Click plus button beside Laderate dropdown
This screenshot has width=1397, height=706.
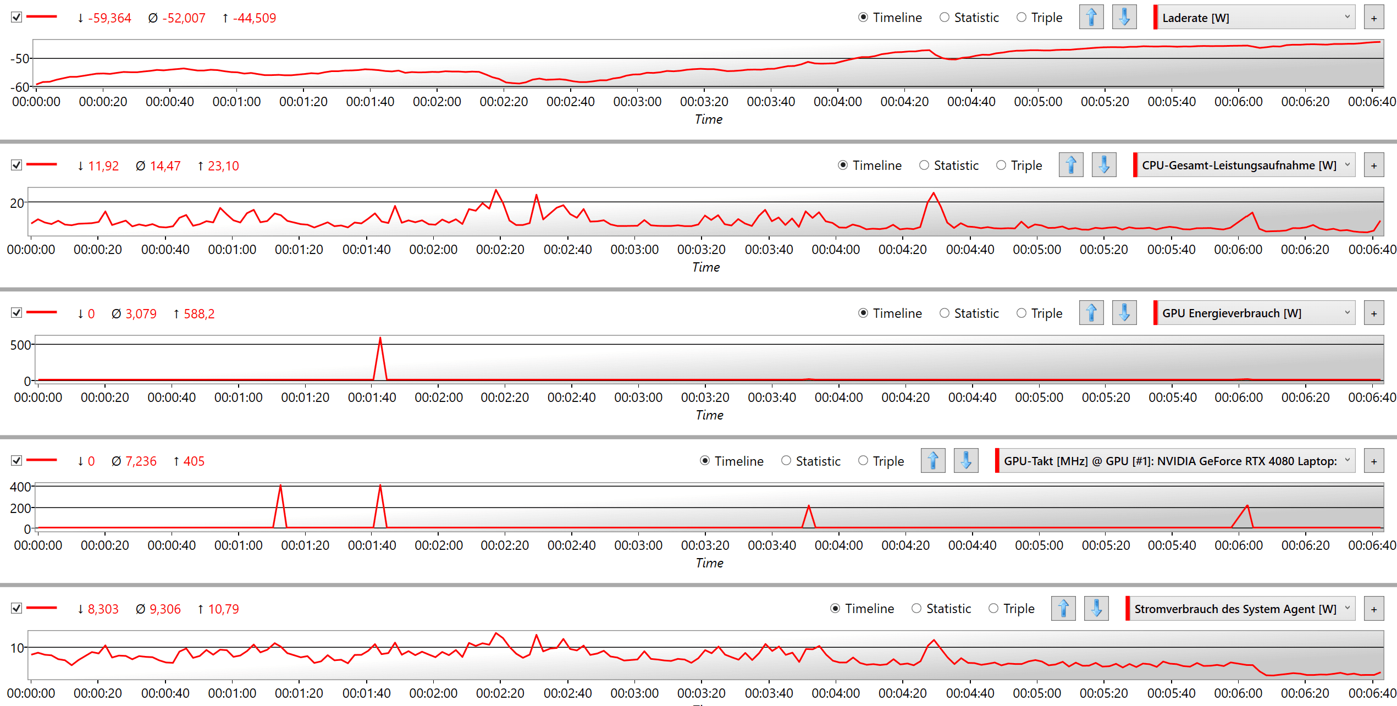tap(1374, 18)
